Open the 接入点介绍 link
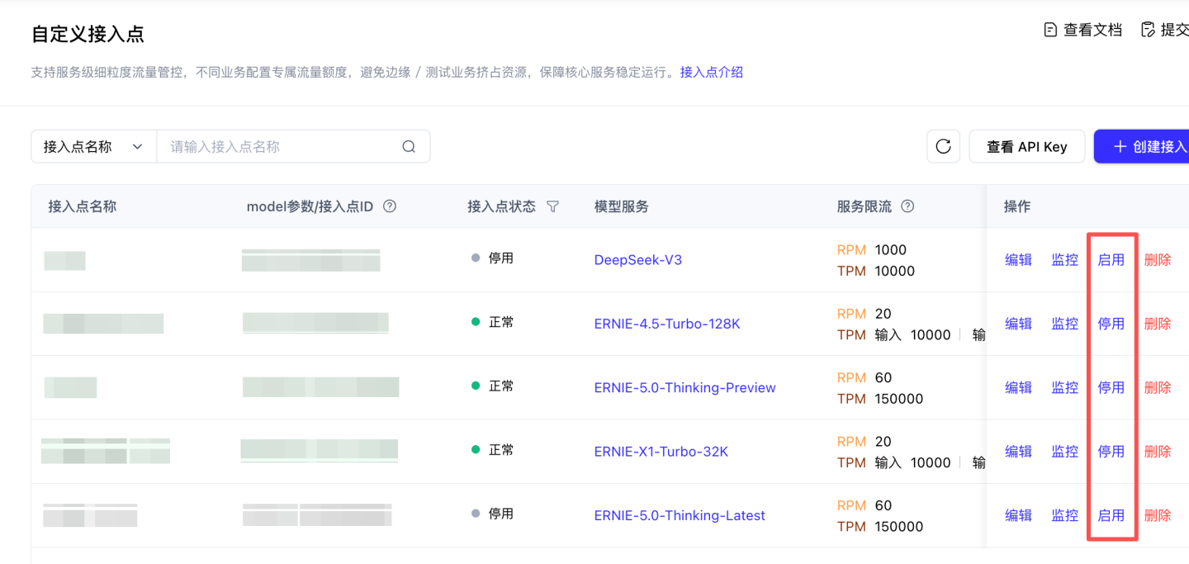 711,73
